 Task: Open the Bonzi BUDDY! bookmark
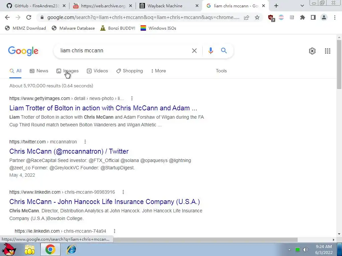[118, 28]
